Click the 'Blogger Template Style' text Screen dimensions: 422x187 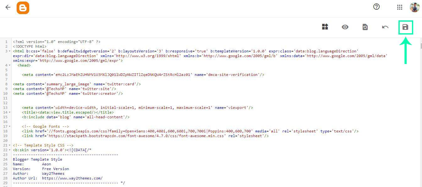[x=37, y=159]
